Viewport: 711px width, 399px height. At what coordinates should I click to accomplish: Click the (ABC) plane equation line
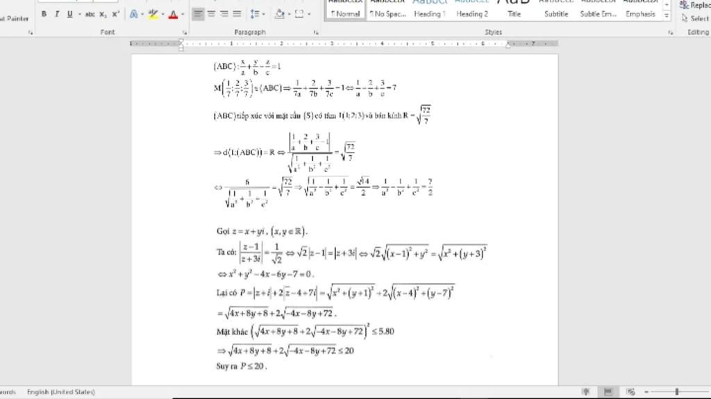247,67
